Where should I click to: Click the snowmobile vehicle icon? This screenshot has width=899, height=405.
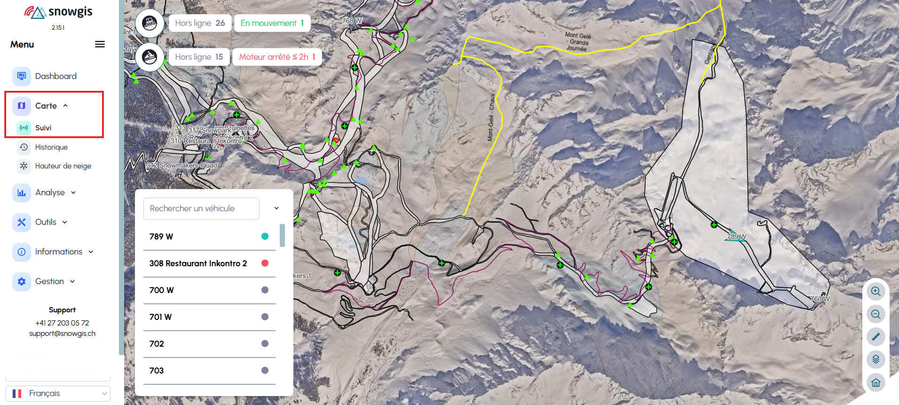tap(150, 57)
